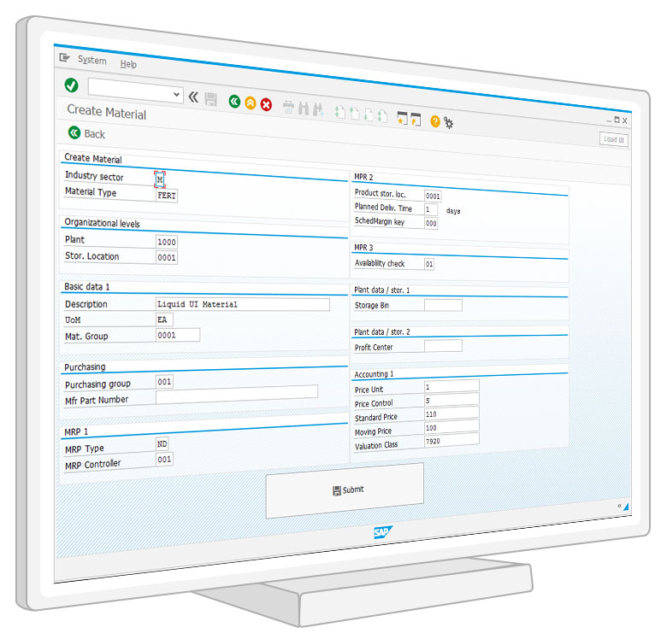Viewport: 661px width, 639px height.
Task: Select the Mfr Part Number field
Action: point(236,392)
